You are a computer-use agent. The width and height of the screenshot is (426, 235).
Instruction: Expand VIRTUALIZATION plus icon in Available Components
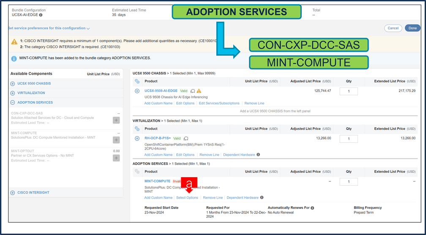(13, 93)
